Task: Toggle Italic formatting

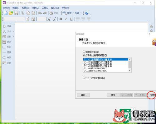Action: pos(66,19)
